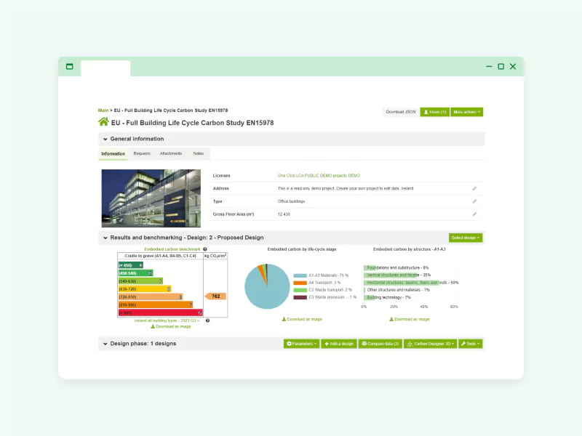This screenshot has height=436, width=582.
Task: Toggle the A1-A3 Materials legend swatch
Action: 300,275
